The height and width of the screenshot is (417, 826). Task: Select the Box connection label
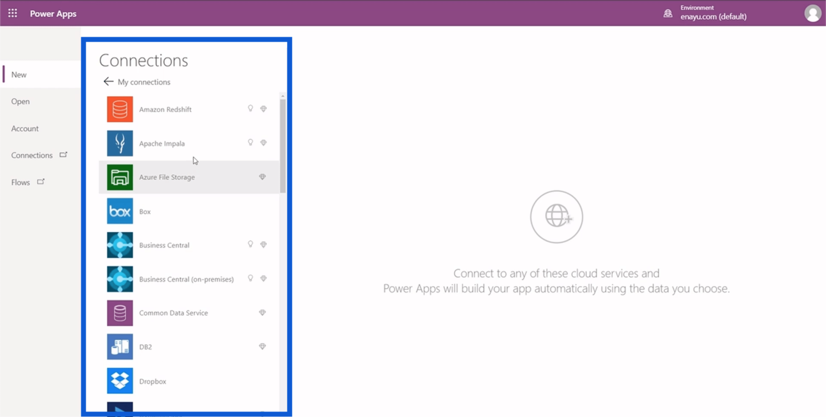(145, 211)
